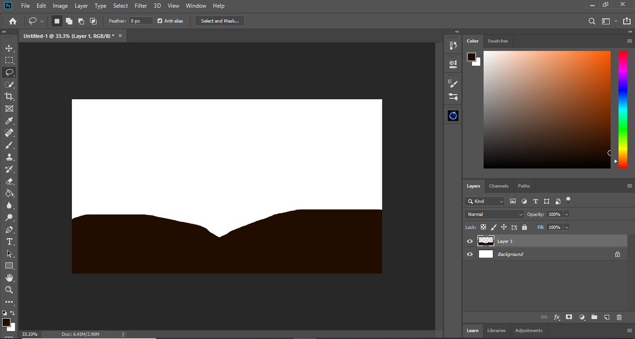Image resolution: width=635 pixels, height=339 pixels.
Task: Open the Swatches tab
Action: [498, 41]
